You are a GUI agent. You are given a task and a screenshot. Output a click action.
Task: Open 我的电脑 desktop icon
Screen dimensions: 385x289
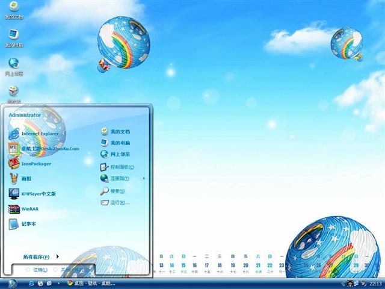click(14, 39)
